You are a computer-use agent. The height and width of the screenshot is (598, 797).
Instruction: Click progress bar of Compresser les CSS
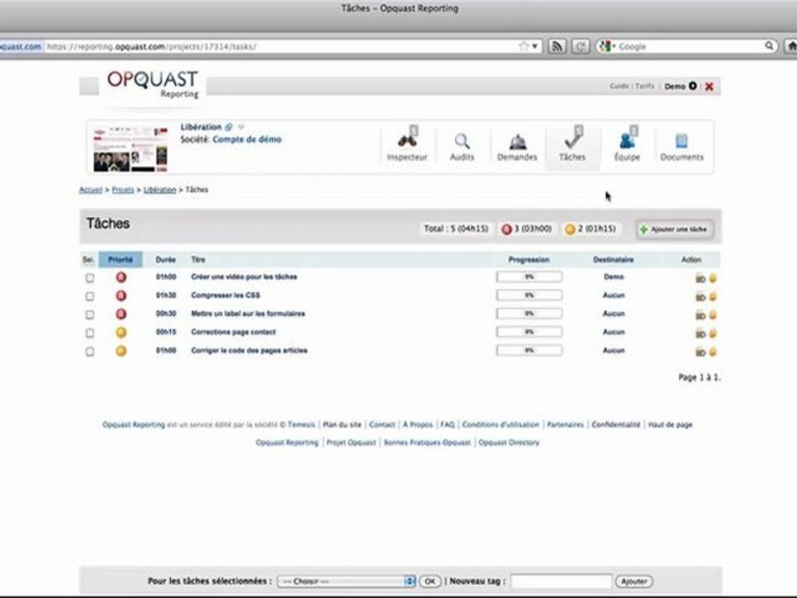pos(529,295)
